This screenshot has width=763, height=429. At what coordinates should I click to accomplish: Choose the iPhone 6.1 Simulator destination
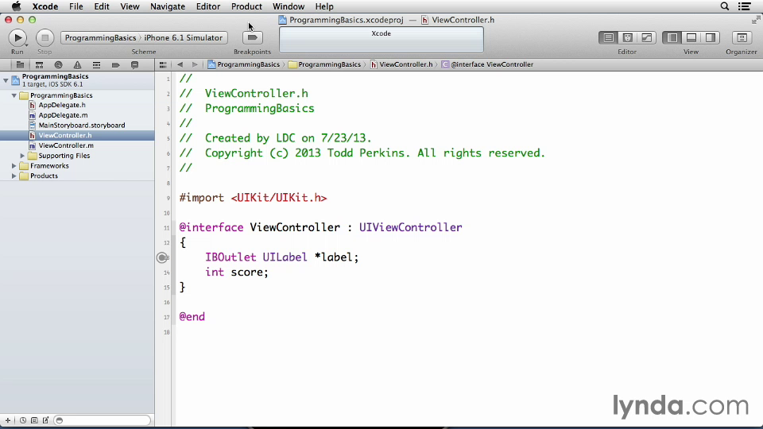tap(183, 37)
